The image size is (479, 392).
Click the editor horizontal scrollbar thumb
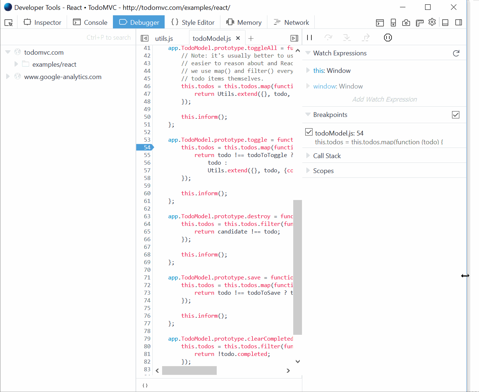[x=189, y=371]
